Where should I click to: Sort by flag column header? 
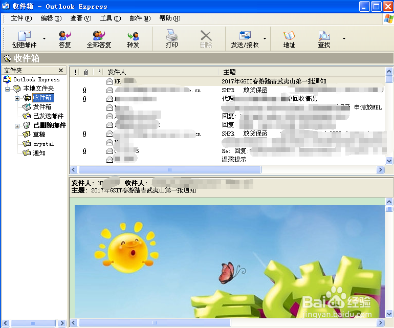(99, 72)
